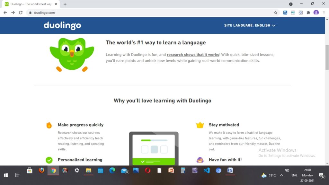Click the browser forward arrow

click(x=13, y=13)
